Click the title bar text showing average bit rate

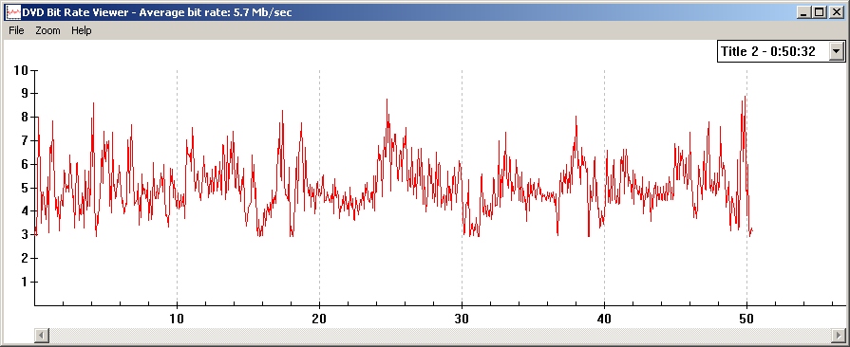coord(158,11)
